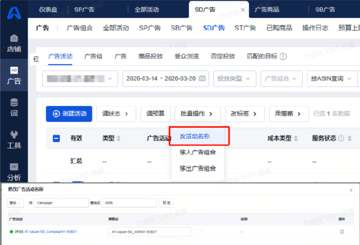Click the app logo in top-left corner
This screenshot has height=245, width=360.
14,13
